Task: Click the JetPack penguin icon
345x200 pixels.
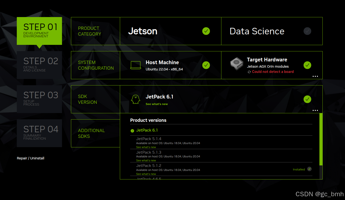Action: click(x=136, y=99)
